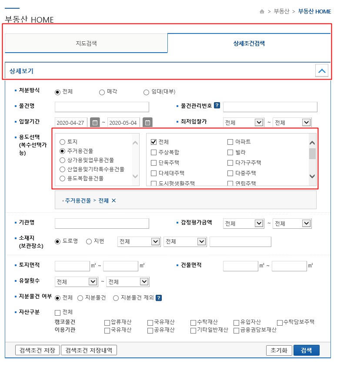Click the 검색조건 저장 button

tap(37, 350)
